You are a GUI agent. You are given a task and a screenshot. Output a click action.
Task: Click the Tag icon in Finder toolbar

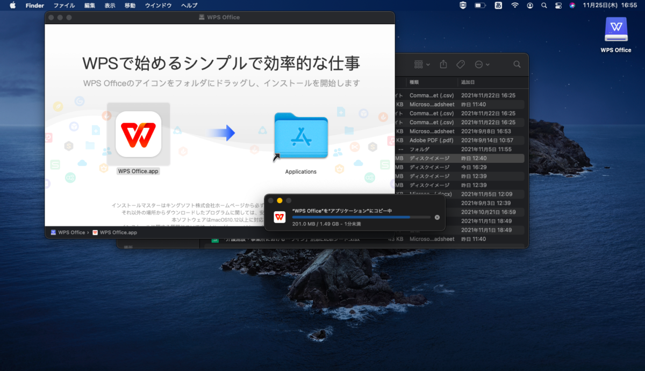(461, 64)
